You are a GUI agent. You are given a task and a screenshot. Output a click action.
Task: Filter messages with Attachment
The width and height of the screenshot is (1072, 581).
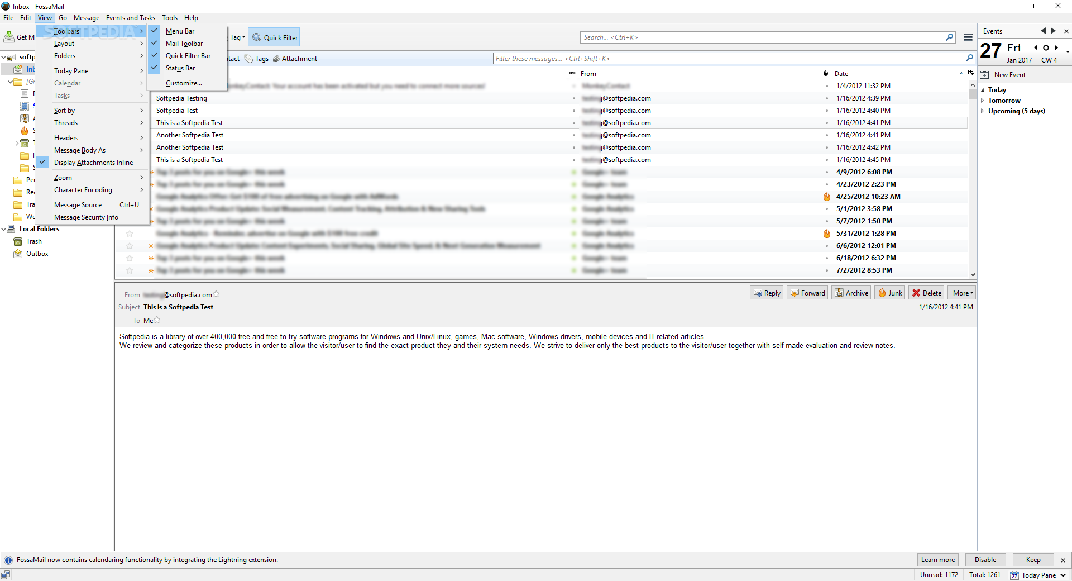pyautogui.click(x=295, y=59)
